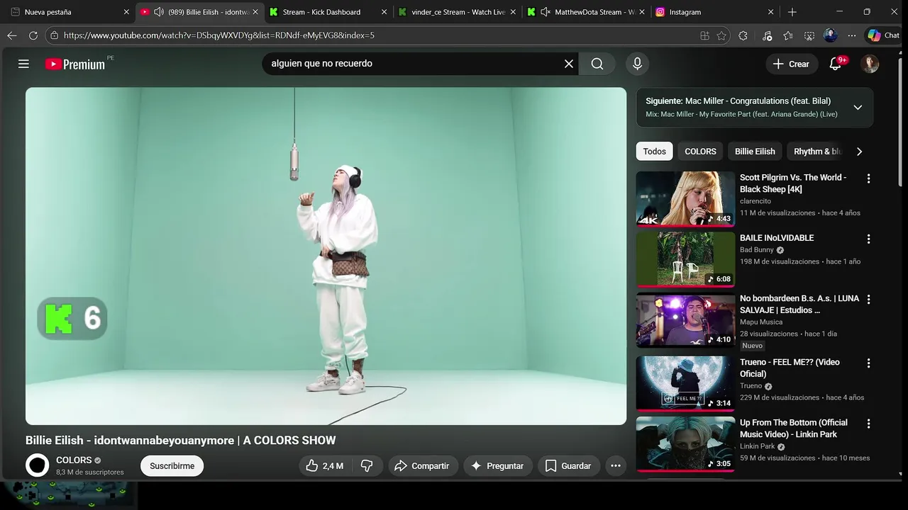Unmute the MatthewDota tab audio icon
This screenshot has width=908, height=510.
pos(546,12)
